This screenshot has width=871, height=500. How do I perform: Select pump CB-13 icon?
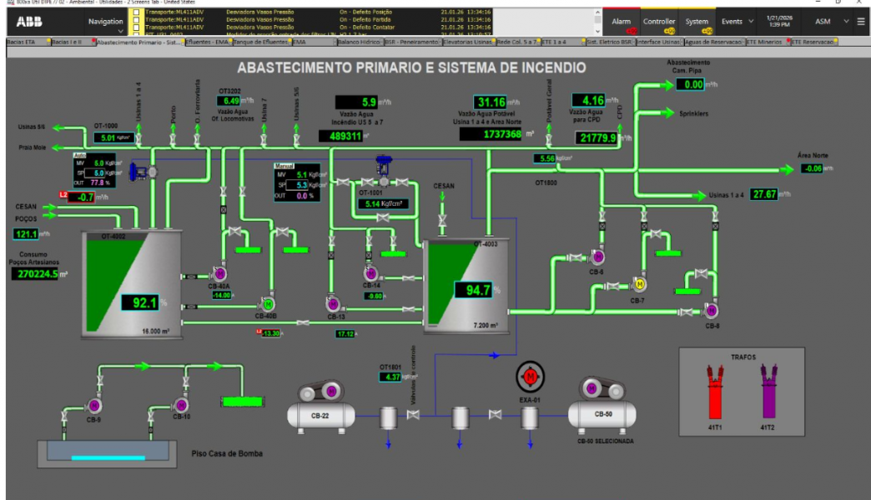(332, 303)
